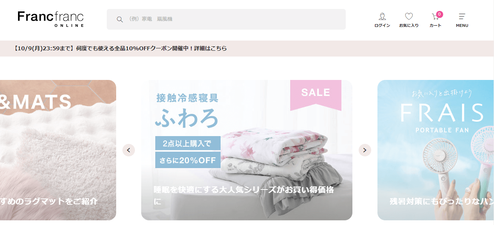Image resolution: width=494 pixels, height=225 pixels.
Task: Open the shopping cart icon
Action: click(435, 17)
